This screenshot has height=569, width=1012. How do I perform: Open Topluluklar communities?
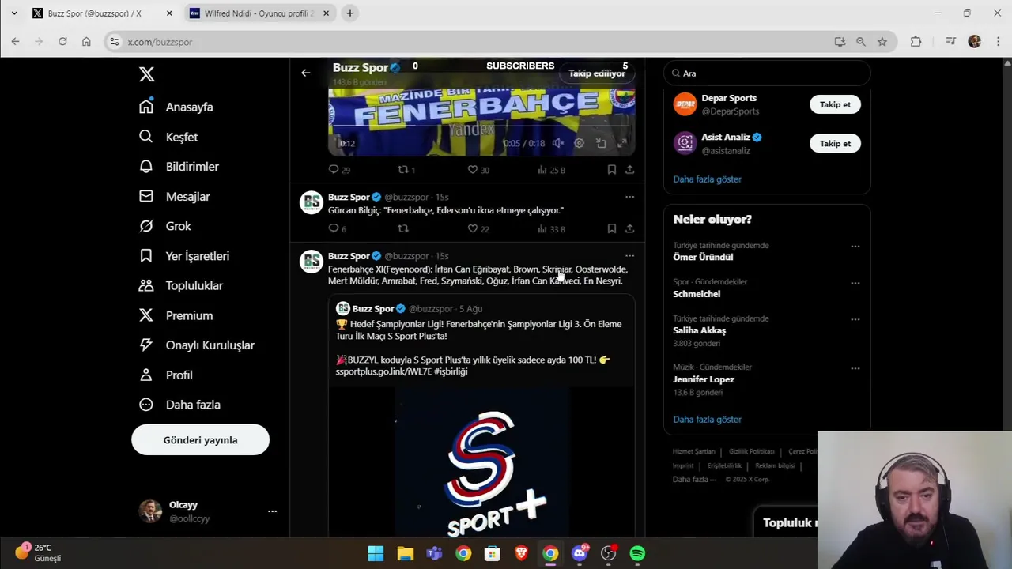click(181, 285)
